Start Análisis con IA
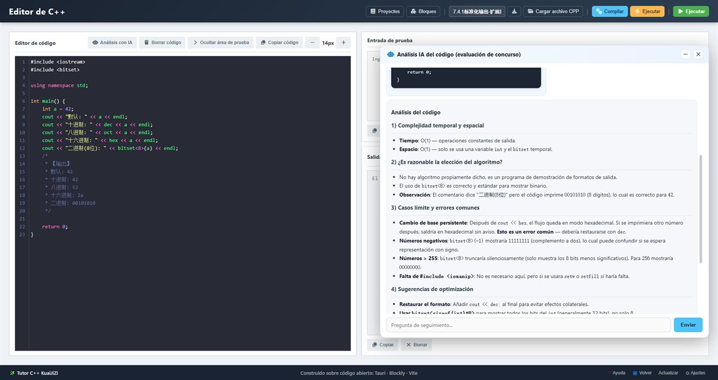Viewport: 718px width, 380px height. click(x=112, y=42)
